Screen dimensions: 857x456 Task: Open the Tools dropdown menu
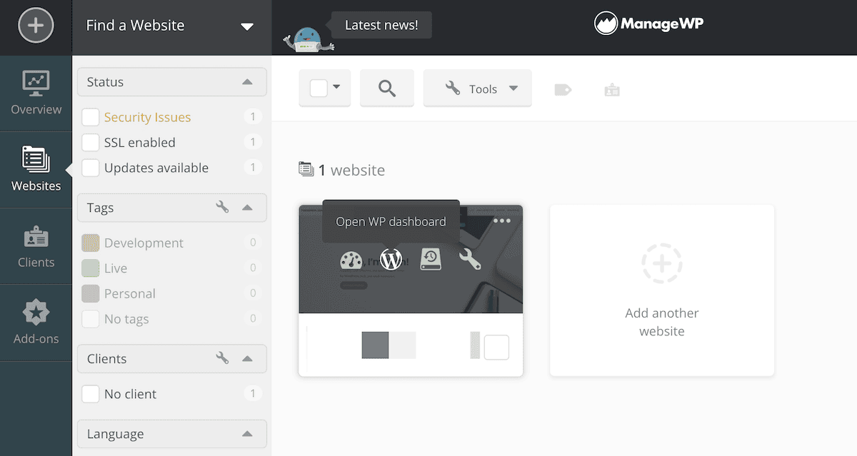tap(478, 88)
